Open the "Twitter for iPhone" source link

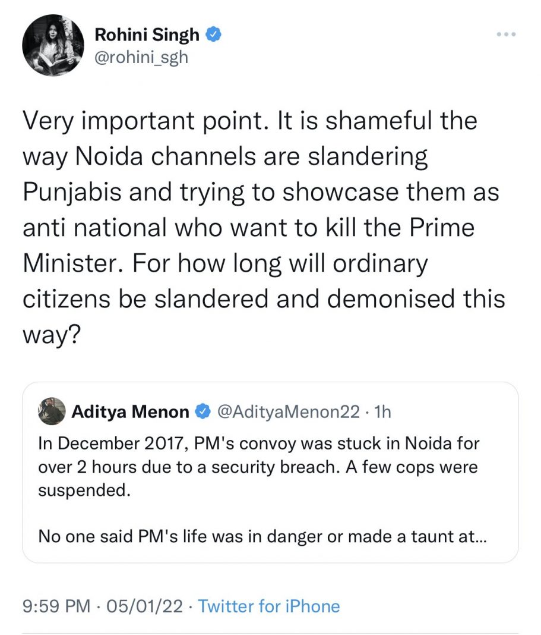pyautogui.click(x=268, y=606)
